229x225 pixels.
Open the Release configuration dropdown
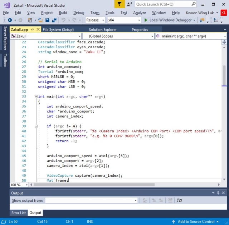coord(95,20)
